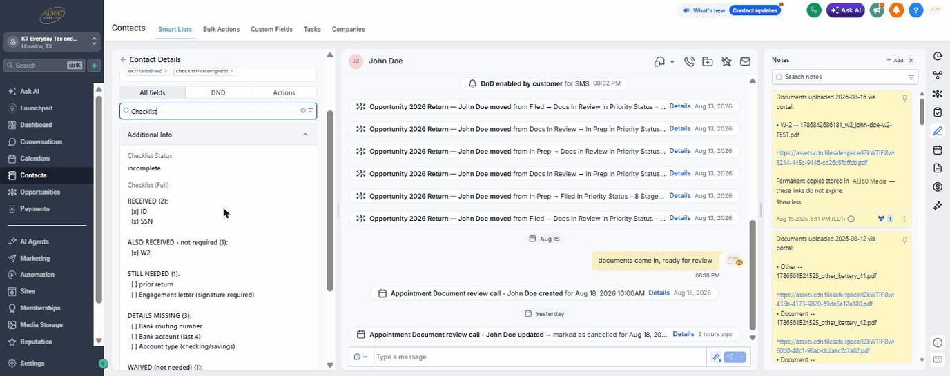Open the AI sparkle icon in right rail
This screenshot has height=376, width=950.
tap(938, 206)
